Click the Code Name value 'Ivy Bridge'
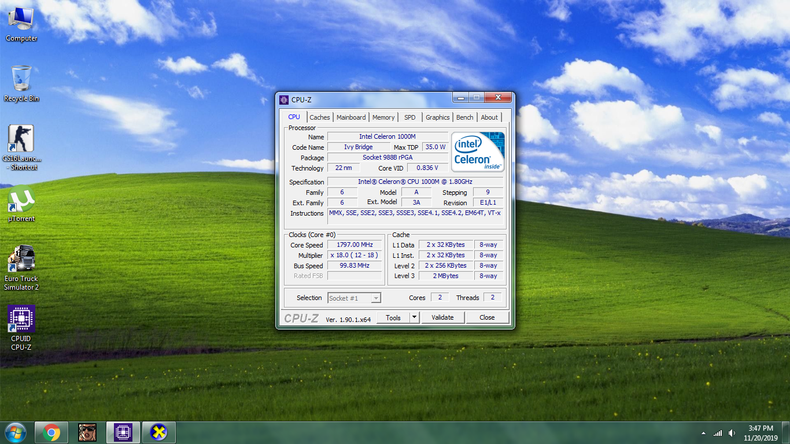The image size is (790, 444). (359, 147)
